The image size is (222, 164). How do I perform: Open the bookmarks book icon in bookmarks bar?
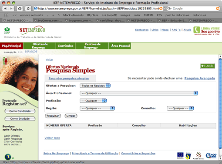tap(6, 15)
